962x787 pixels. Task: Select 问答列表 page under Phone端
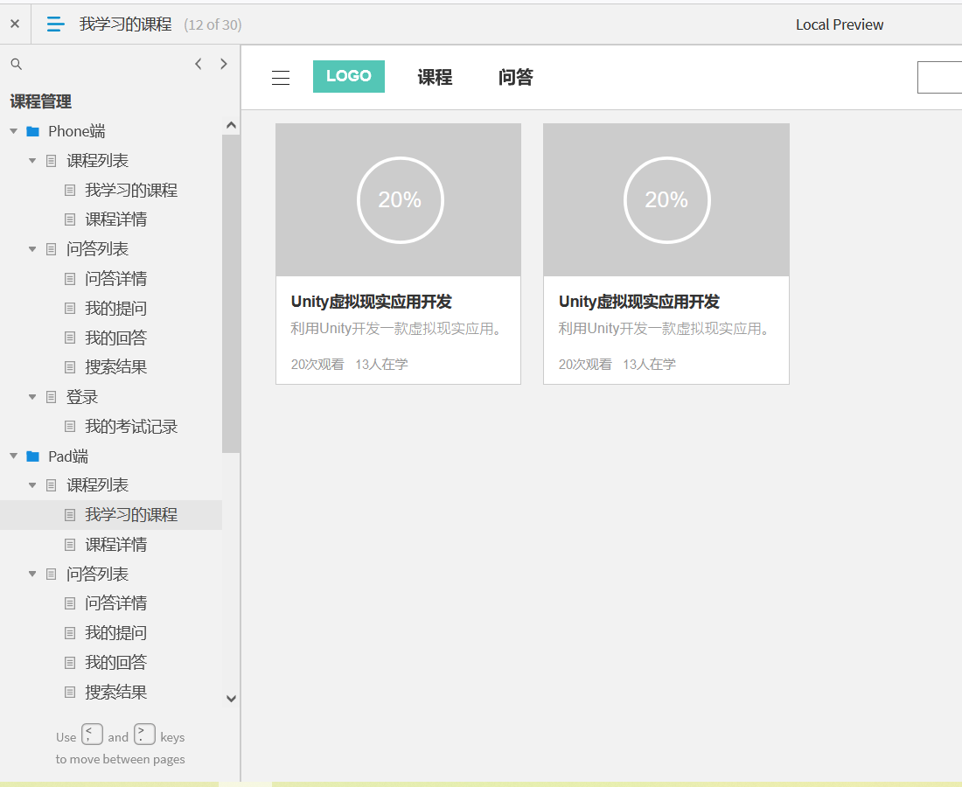click(98, 249)
